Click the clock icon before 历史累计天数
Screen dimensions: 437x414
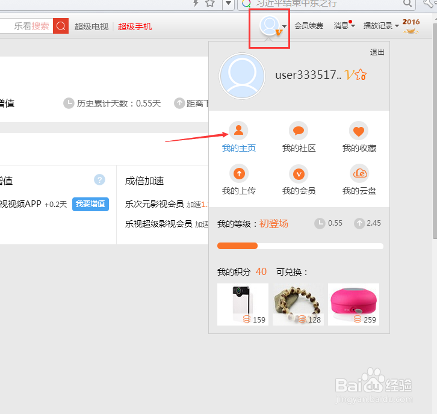[x=69, y=103]
